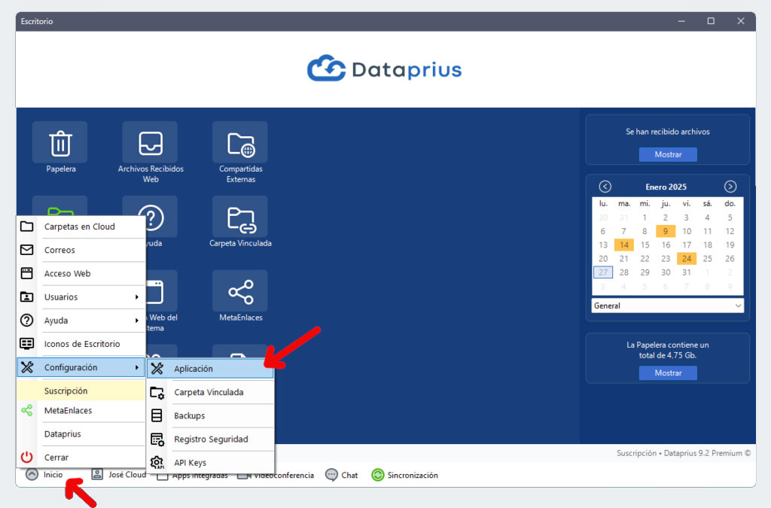Click the Inicio round arrow icon
Image resolution: width=771 pixels, height=508 pixels.
click(32, 475)
